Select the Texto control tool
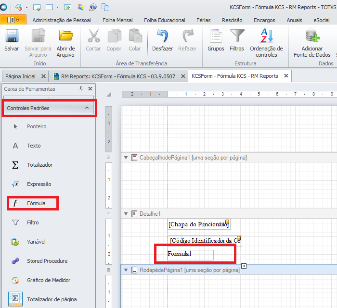337x308 pixels. 34,146
